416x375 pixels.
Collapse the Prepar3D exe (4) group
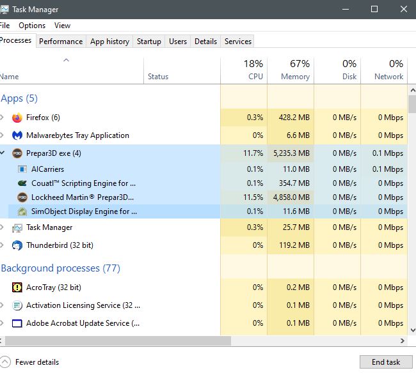(2, 153)
